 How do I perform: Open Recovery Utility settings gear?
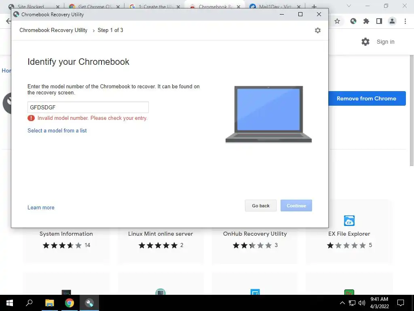pos(318,30)
